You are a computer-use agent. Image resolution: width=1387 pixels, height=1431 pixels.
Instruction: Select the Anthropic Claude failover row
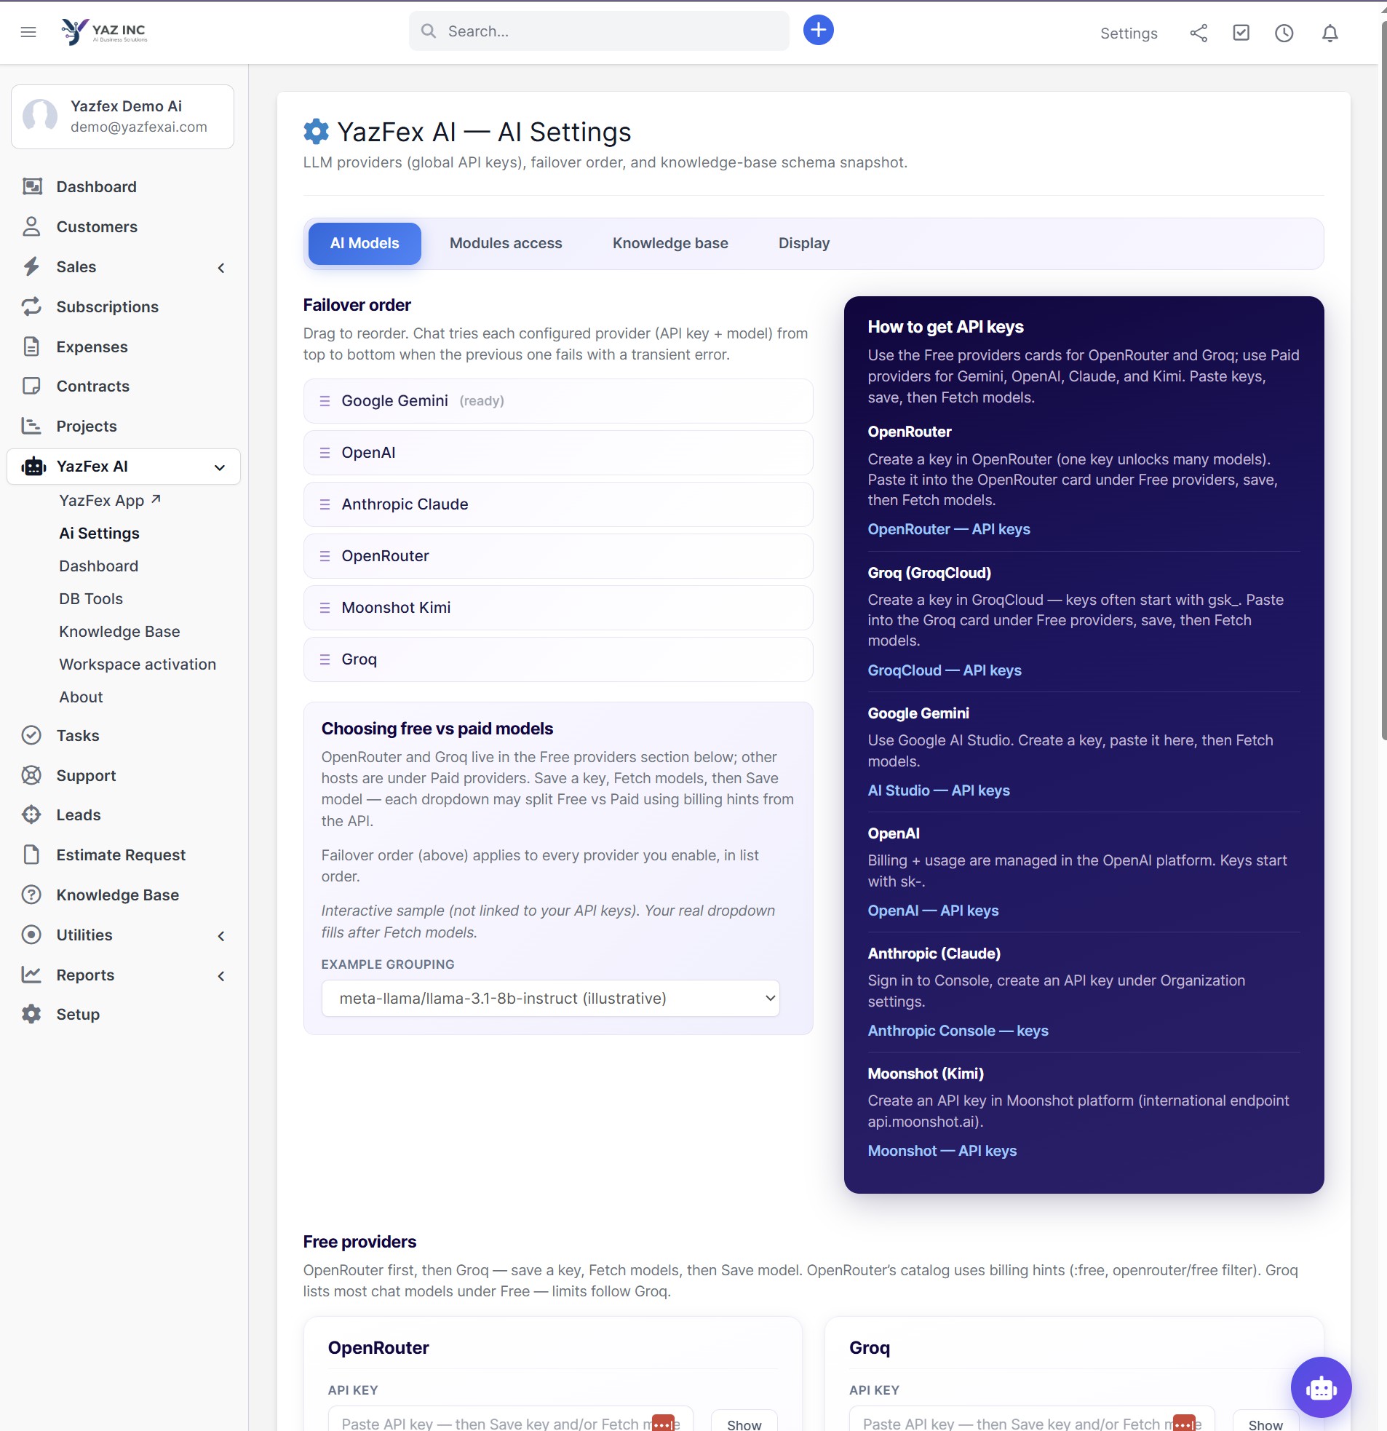(x=557, y=504)
